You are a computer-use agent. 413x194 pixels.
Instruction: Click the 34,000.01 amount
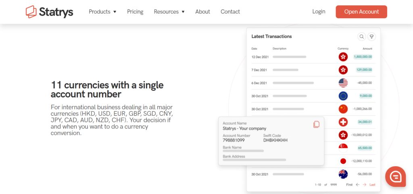[x=365, y=122]
